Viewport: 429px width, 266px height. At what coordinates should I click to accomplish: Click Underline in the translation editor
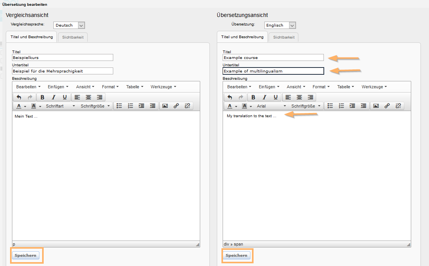click(x=276, y=97)
